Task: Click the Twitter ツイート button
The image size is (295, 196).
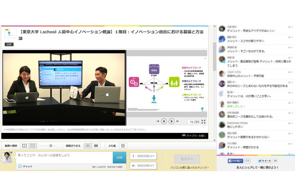Action: [265, 161]
